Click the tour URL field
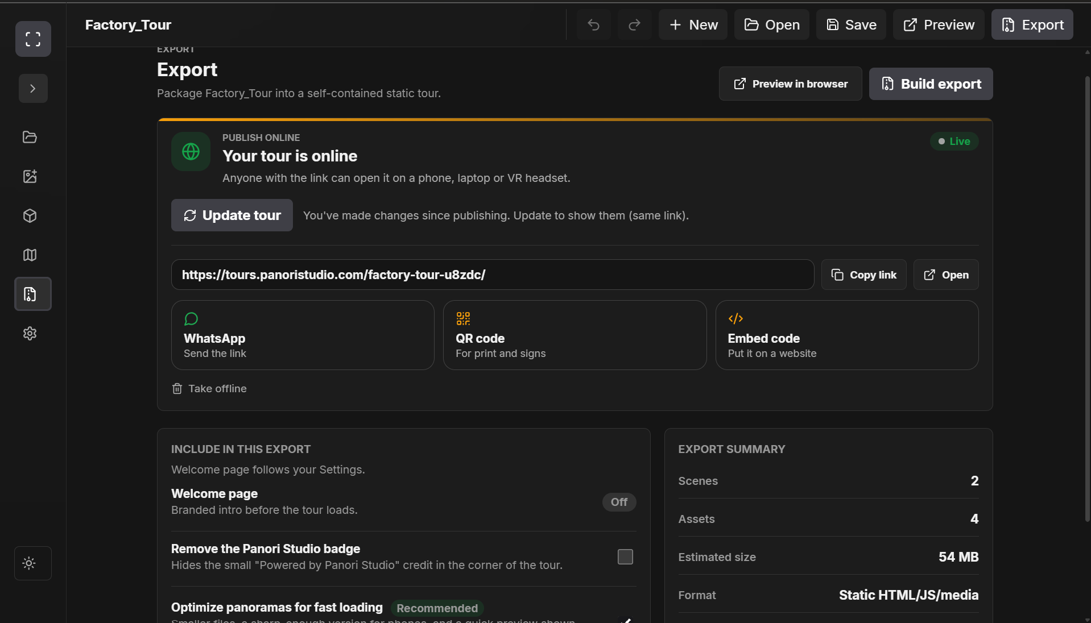This screenshot has height=623, width=1091. point(493,275)
